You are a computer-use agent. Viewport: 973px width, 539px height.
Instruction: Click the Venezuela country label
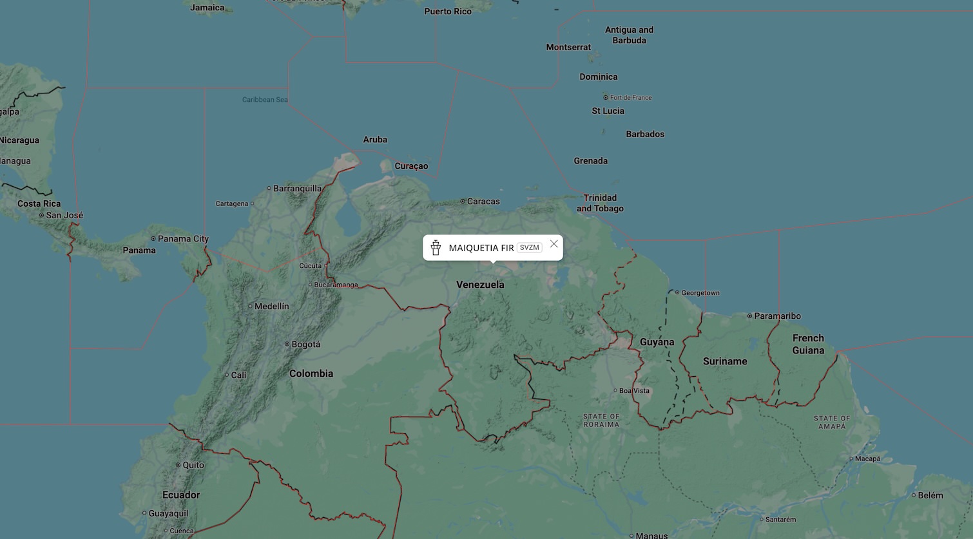(480, 285)
